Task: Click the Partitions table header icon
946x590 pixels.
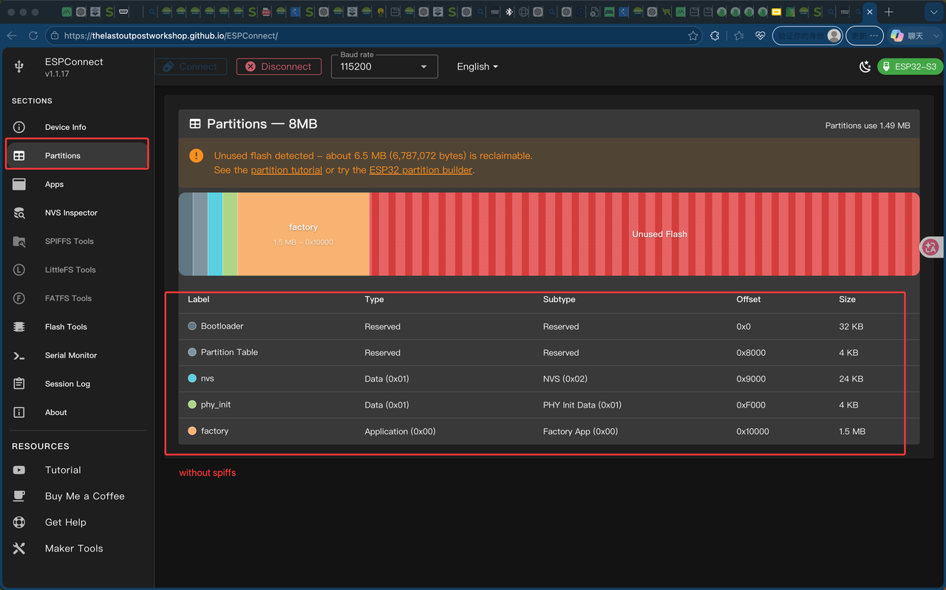Action: 195,124
